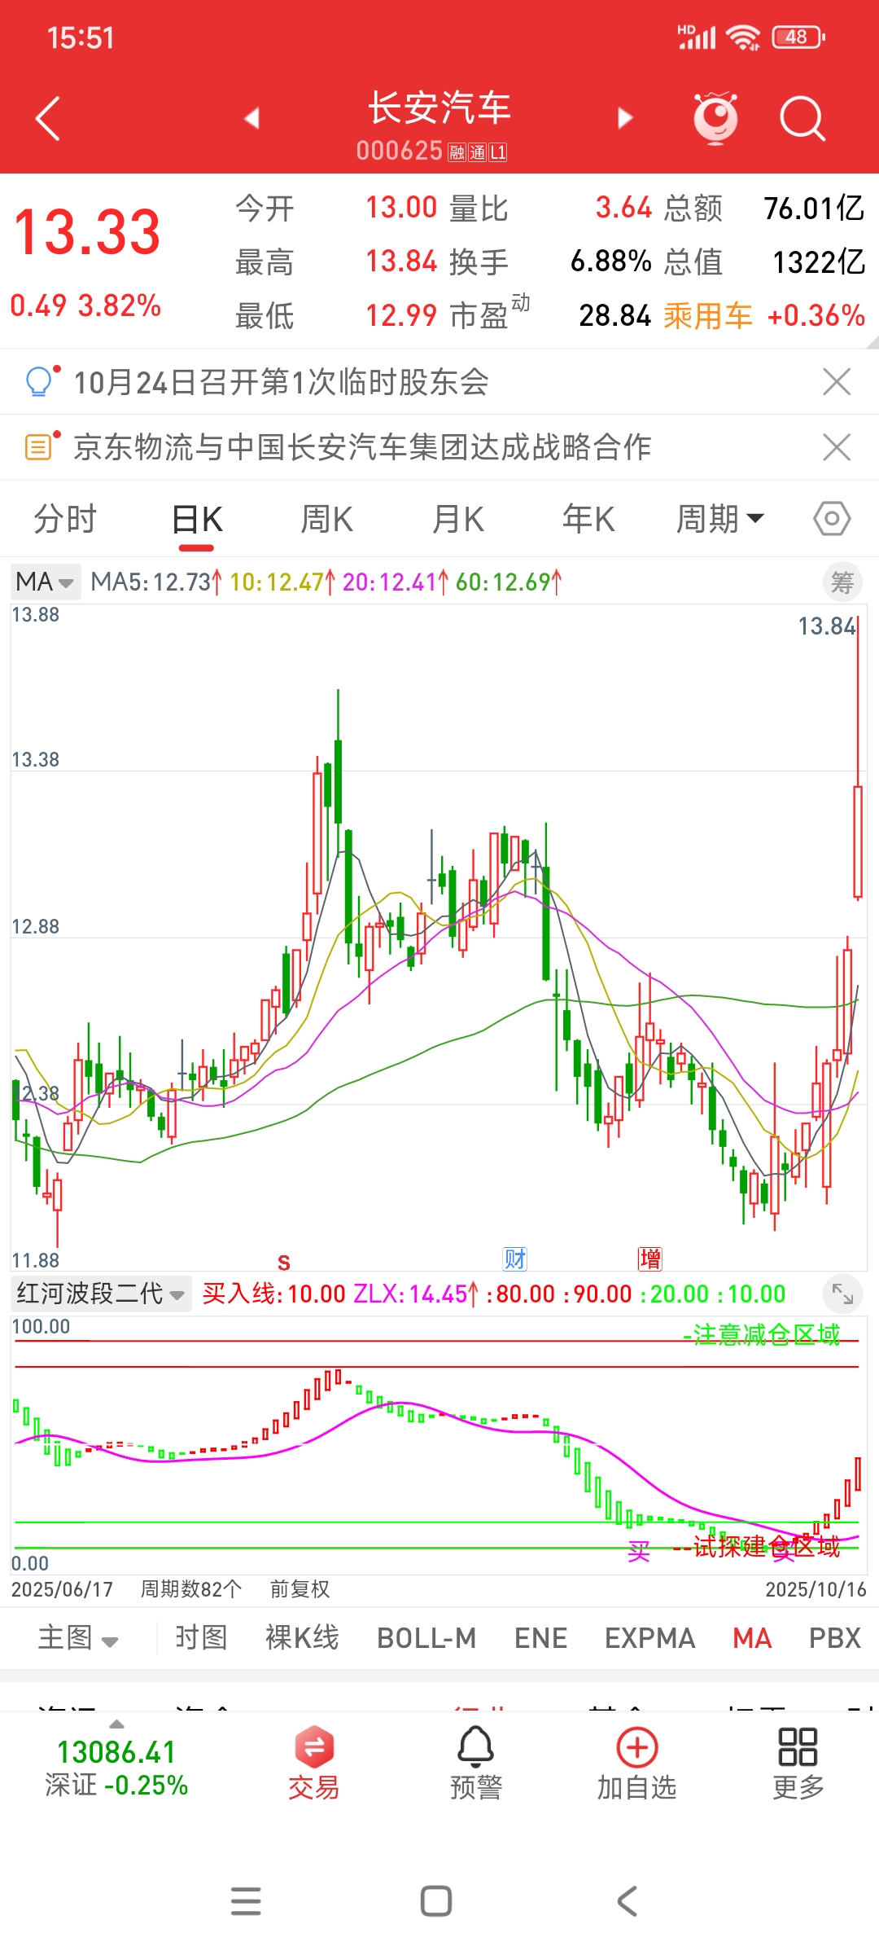Open the 更多 more grid icon
Image resolution: width=879 pixels, height=1955 pixels.
click(798, 1764)
